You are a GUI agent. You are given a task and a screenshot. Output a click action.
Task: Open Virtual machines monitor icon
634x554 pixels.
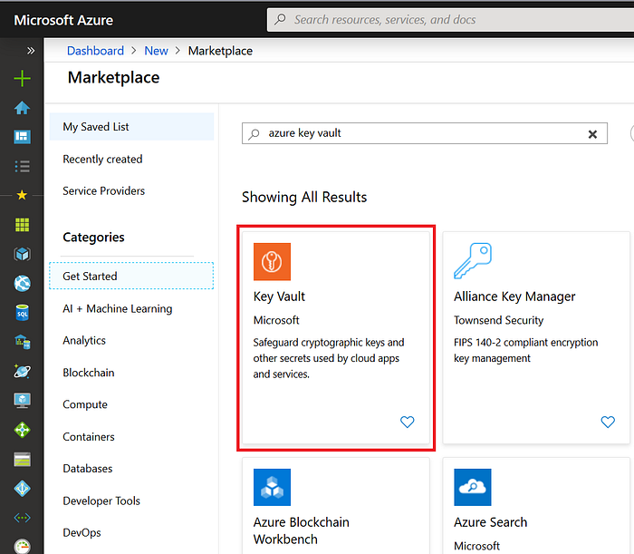tap(23, 401)
